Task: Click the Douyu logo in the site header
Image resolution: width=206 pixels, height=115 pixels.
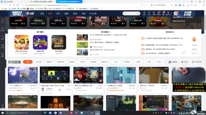Action: tap(30, 14)
